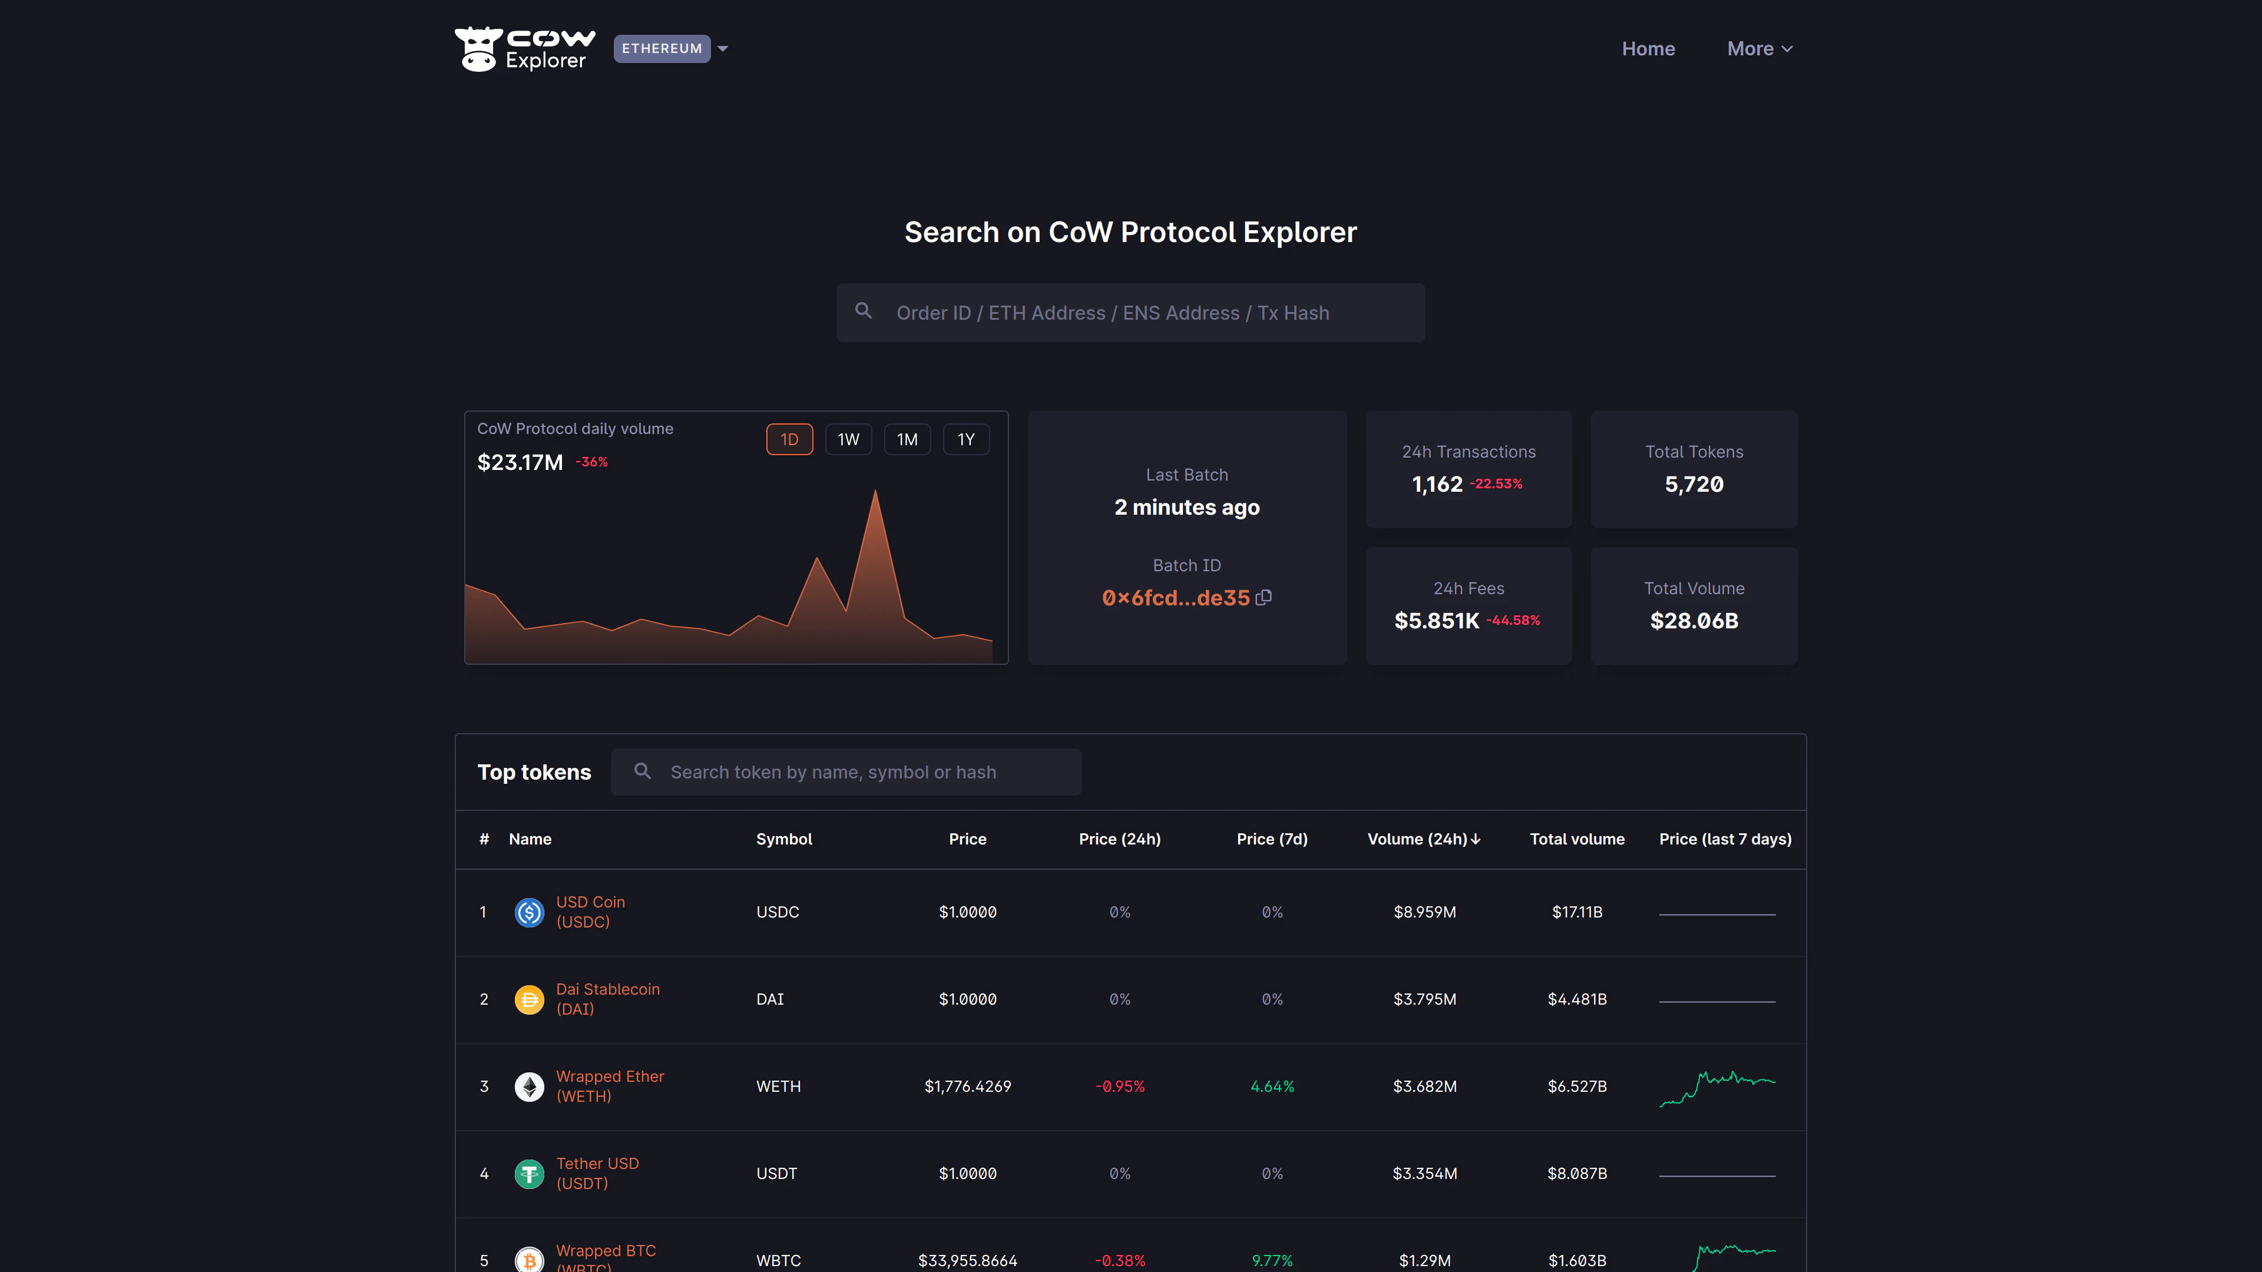This screenshot has height=1272, width=2262.
Task: Copy the Batch ID using copy icon
Action: [x=1265, y=597]
